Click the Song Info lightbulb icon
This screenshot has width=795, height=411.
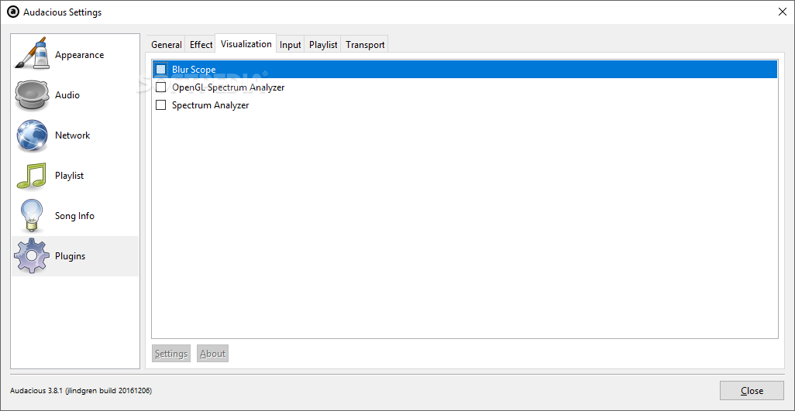[x=32, y=216]
